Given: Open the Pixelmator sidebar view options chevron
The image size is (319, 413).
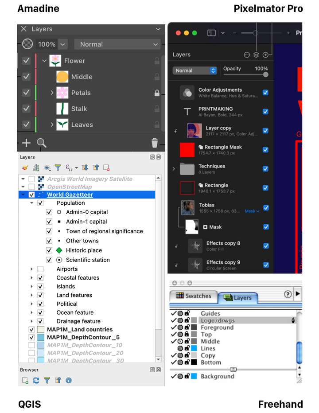Looking at the screenshot, I should 223,33.
